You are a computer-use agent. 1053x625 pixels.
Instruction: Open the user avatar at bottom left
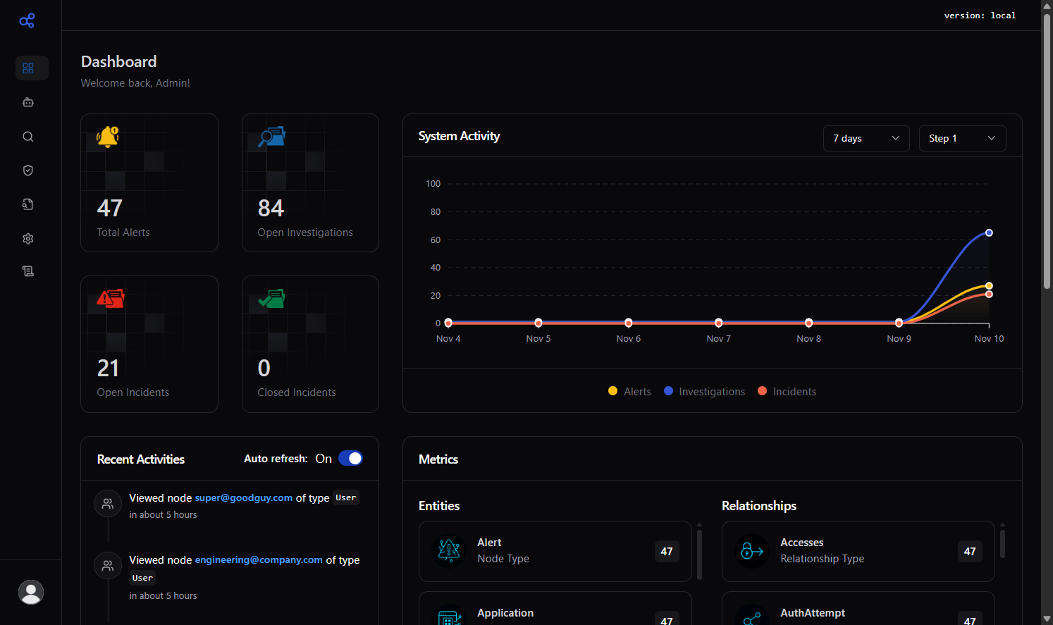point(31,592)
